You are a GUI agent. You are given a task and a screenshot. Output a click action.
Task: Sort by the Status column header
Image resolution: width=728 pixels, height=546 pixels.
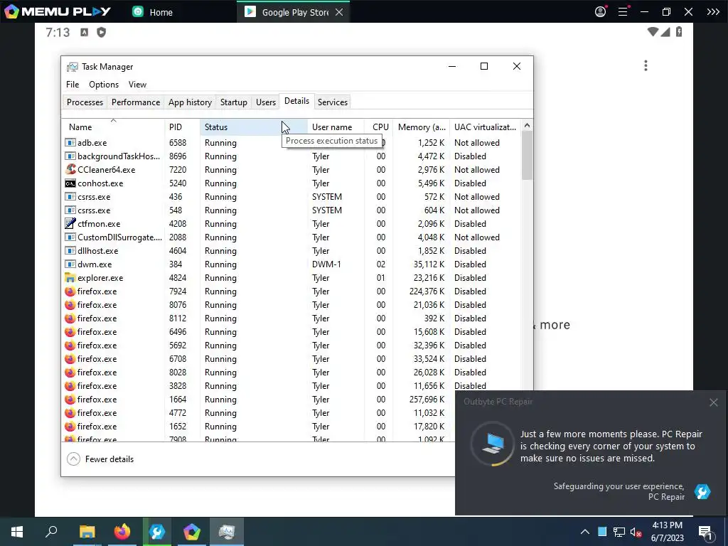(254, 127)
